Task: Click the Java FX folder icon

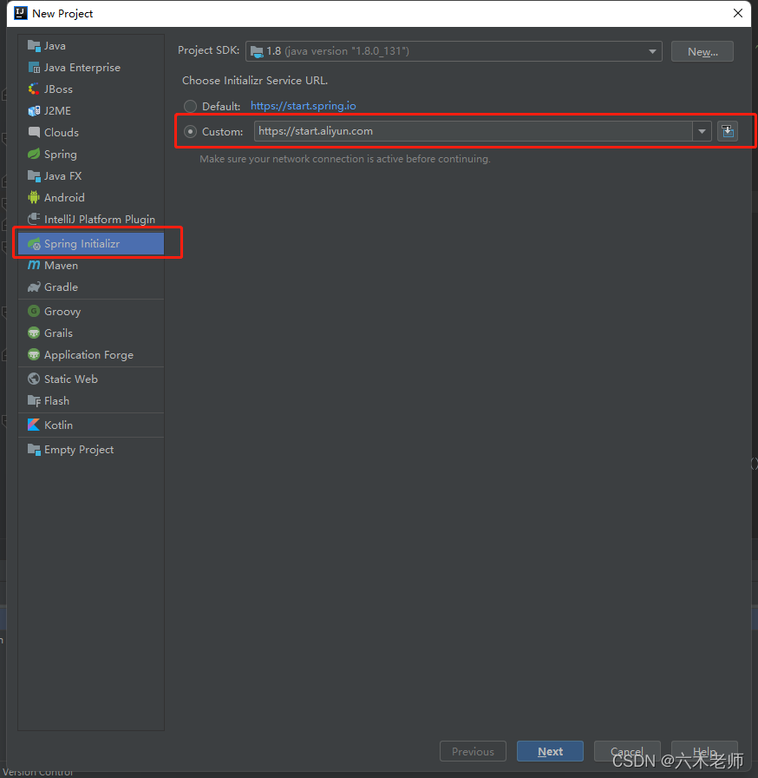Action: pyautogui.click(x=34, y=176)
